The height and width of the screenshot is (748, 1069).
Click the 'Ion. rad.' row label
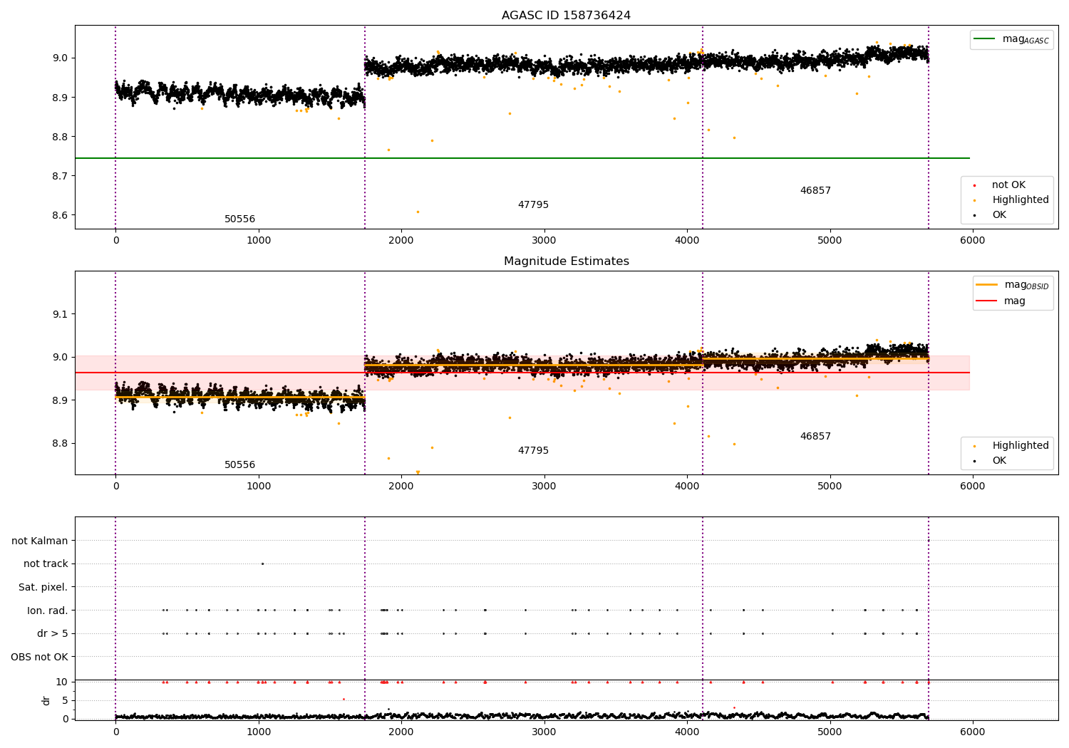click(x=48, y=611)
